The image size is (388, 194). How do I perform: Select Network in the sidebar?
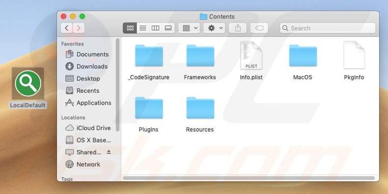point(83,165)
